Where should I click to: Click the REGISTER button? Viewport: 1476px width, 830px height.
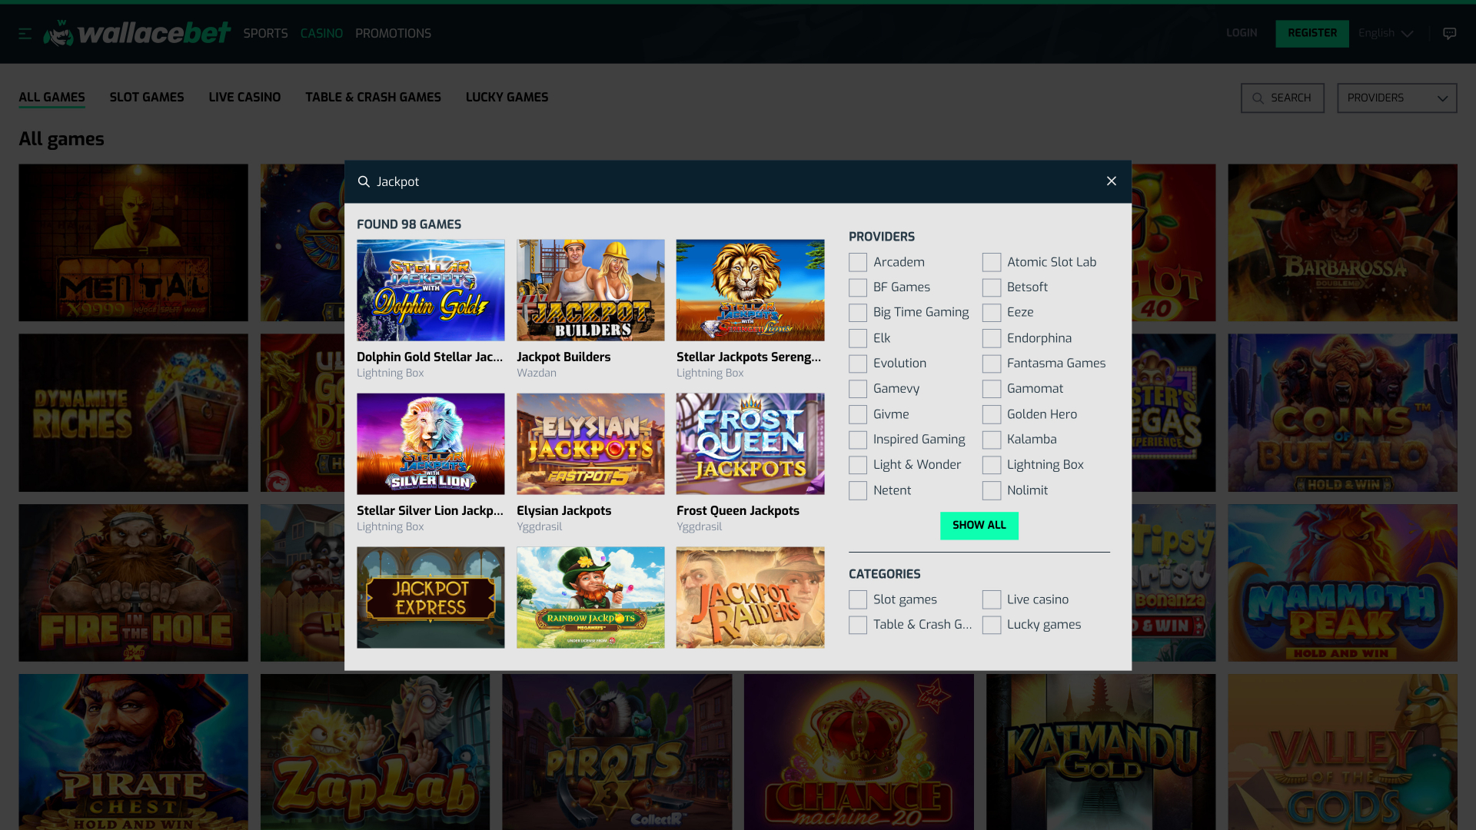[1311, 33]
